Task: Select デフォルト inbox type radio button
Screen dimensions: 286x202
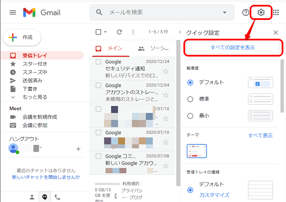Action: click(x=190, y=190)
